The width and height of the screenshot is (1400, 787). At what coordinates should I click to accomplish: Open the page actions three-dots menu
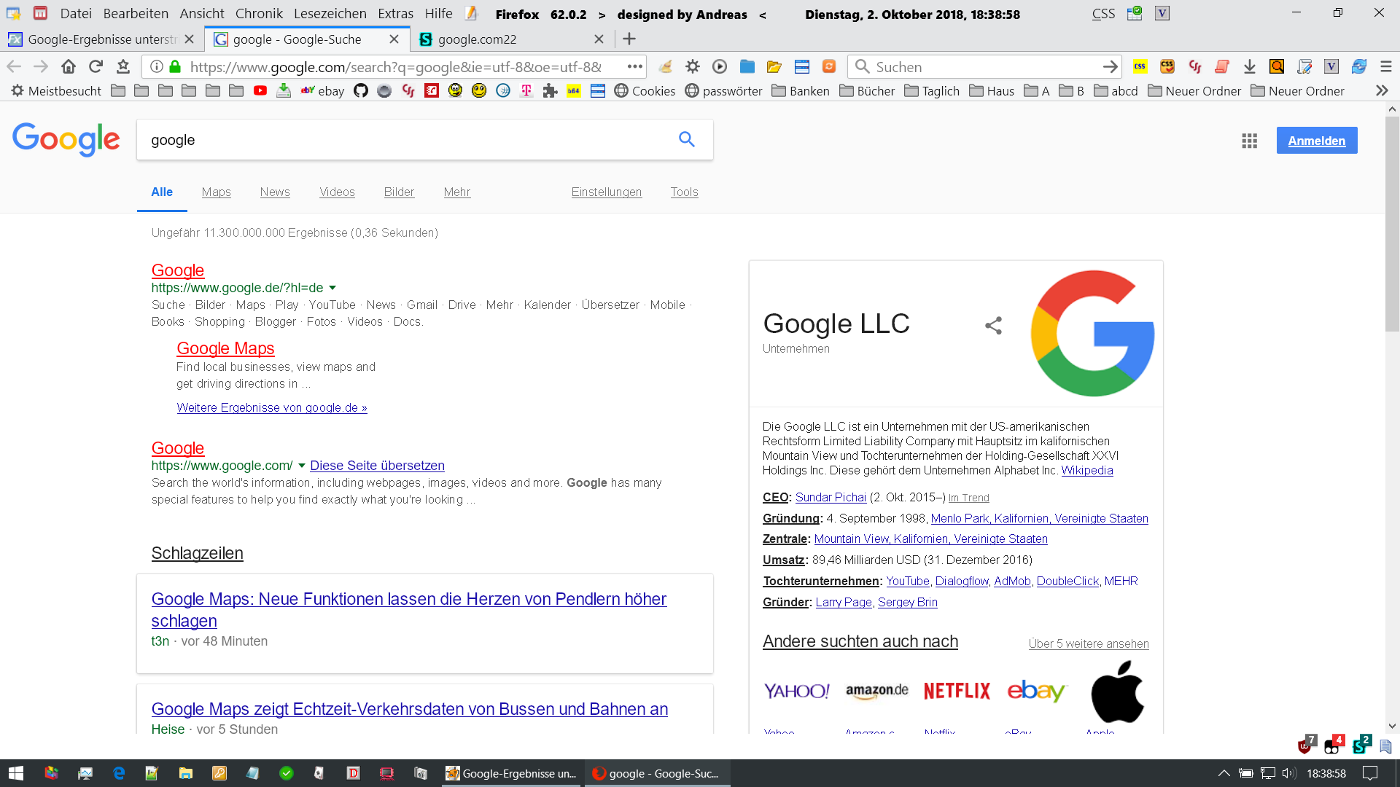[634, 67]
